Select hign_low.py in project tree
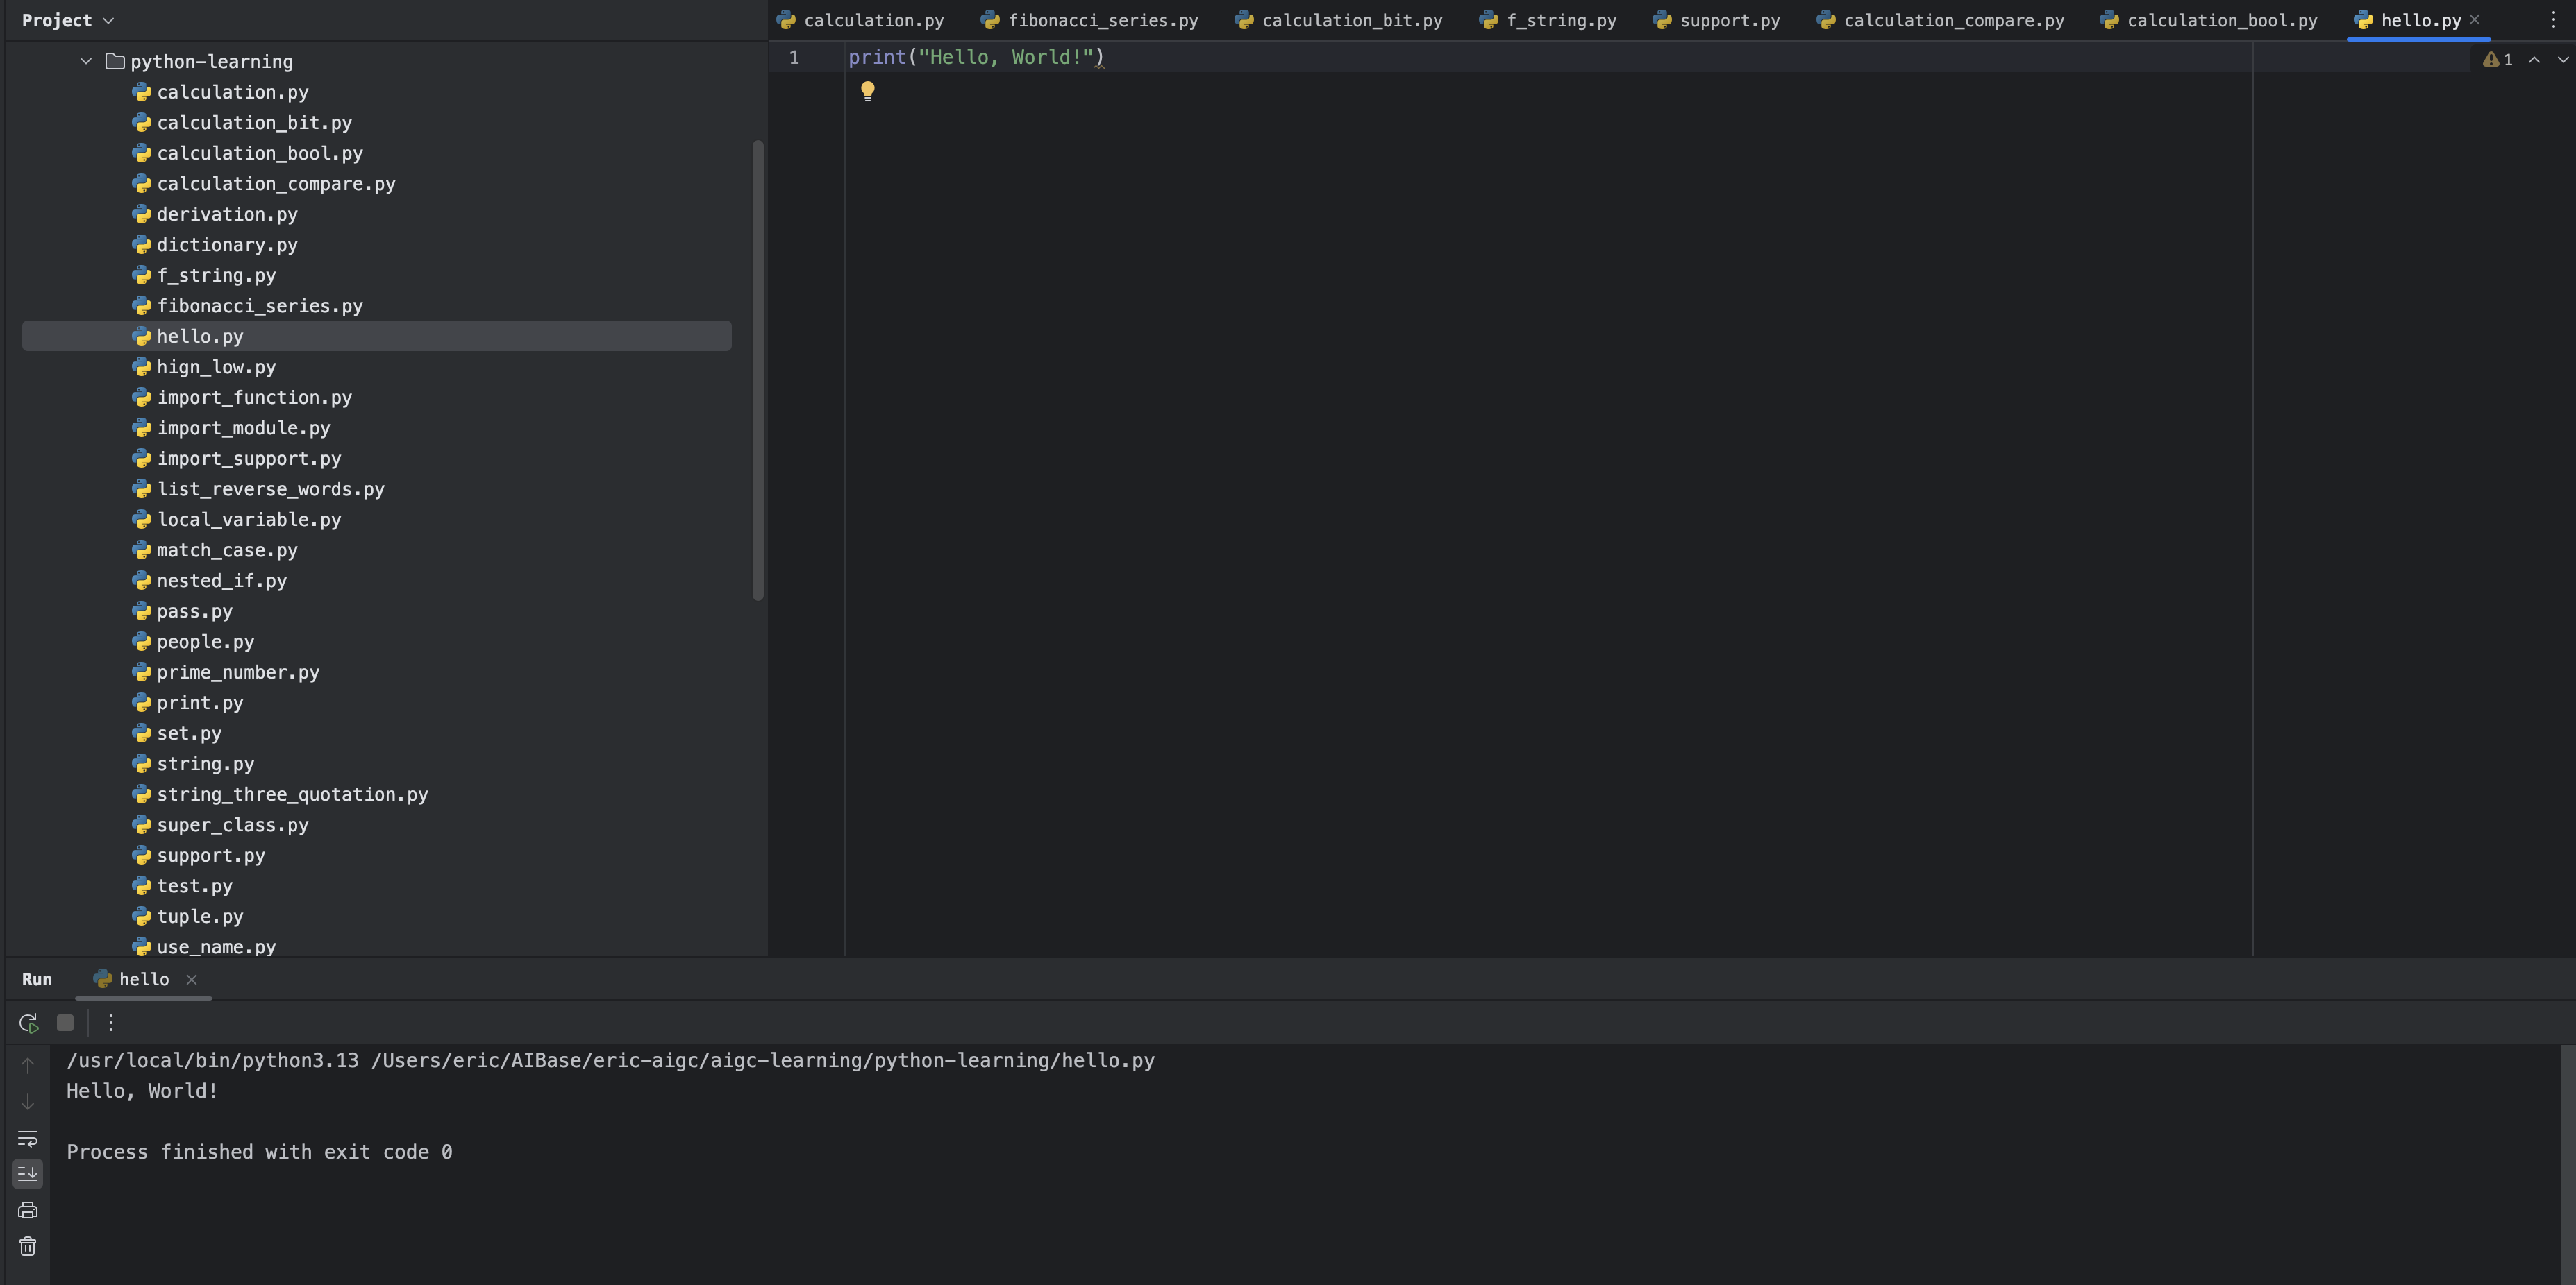The height and width of the screenshot is (1285, 2576). [204, 367]
